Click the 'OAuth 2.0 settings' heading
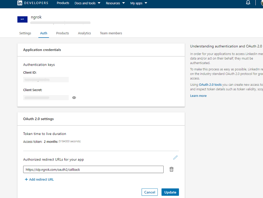 [38, 119]
